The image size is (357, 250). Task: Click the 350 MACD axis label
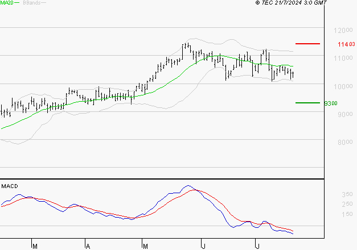pos(347,194)
